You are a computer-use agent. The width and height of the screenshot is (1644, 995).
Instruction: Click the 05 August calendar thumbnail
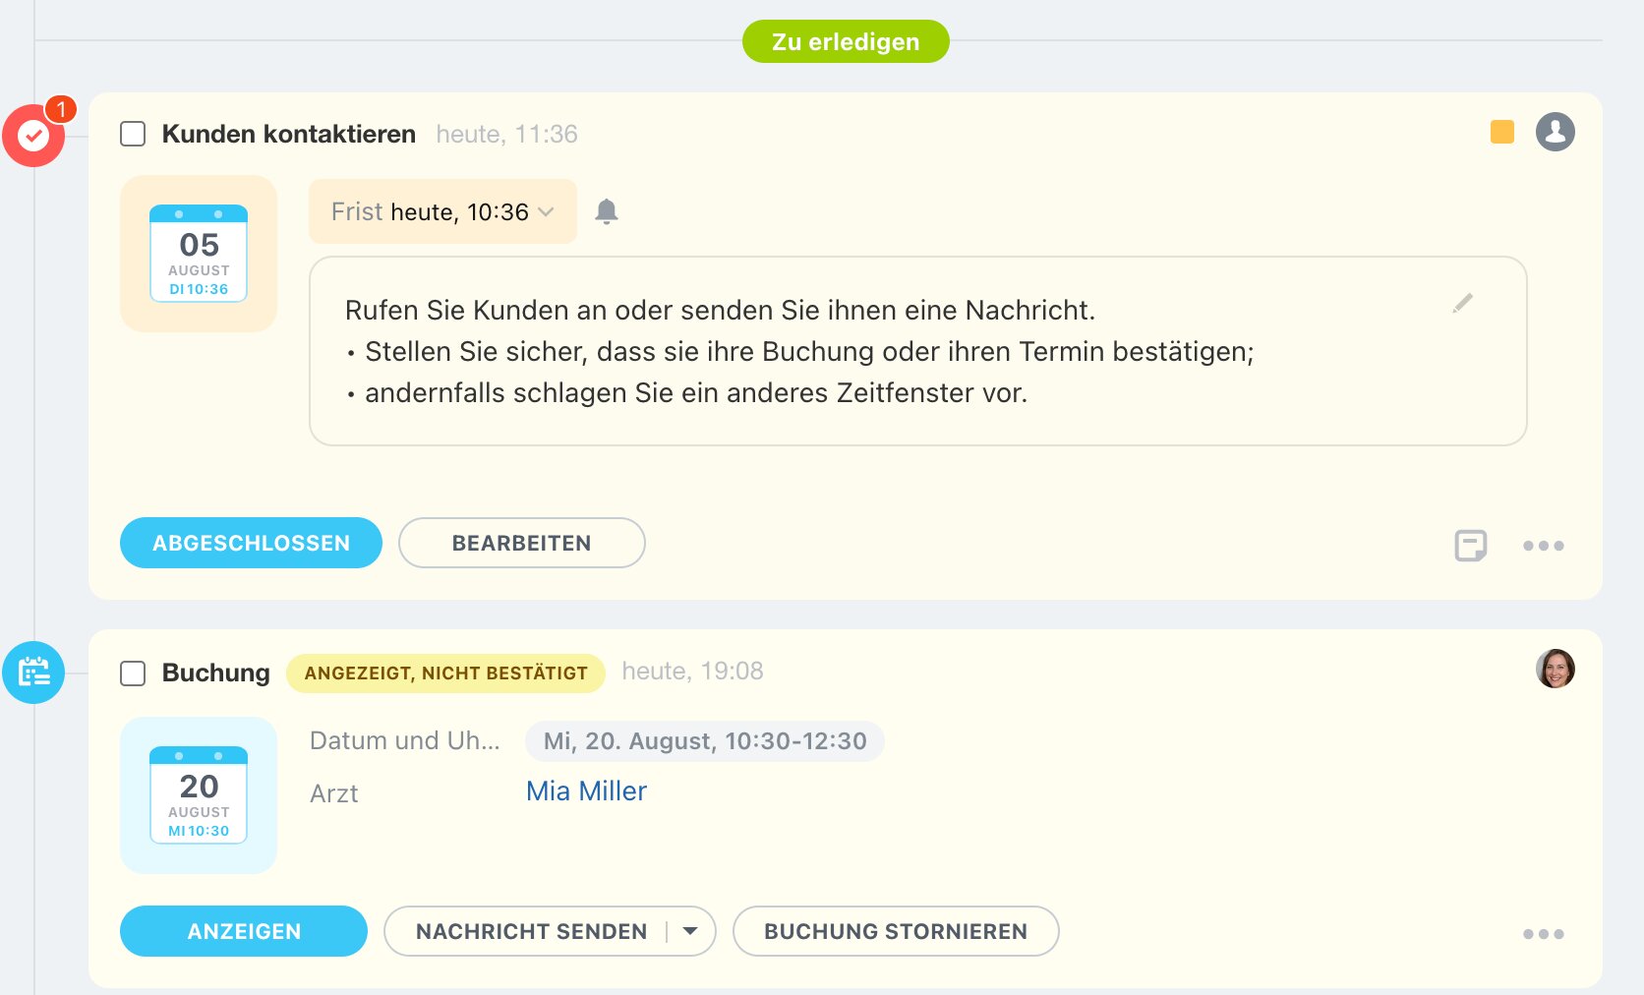tap(199, 254)
